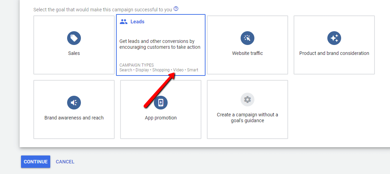Click the Leads heading text
The image size is (390, 174).
pyautogui.click(x=137, y=22)
